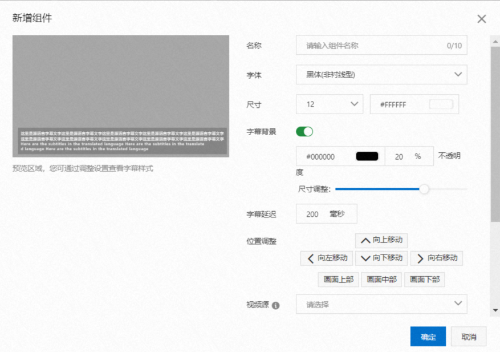Close the 新增组件 dialog
Screen dimensions: 500x352
tap(482, 19)
